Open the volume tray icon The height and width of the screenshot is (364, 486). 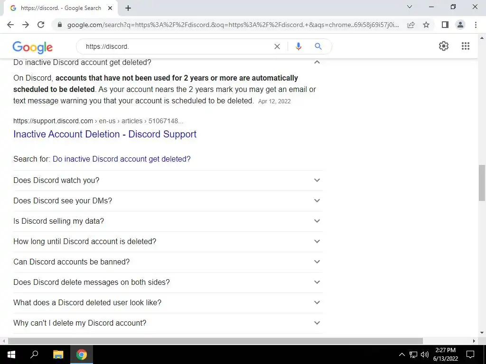[425, 355]
